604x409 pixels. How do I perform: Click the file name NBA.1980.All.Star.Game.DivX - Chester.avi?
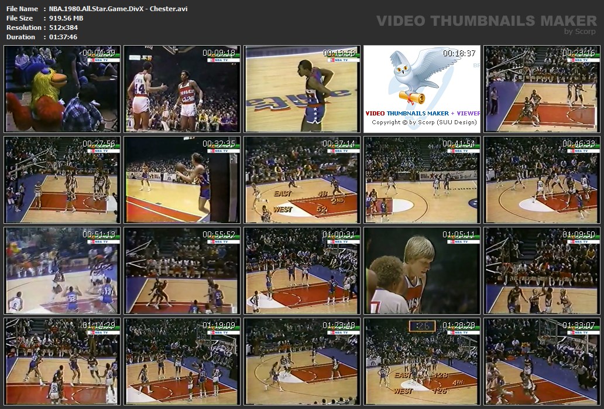tap(118, 9)
